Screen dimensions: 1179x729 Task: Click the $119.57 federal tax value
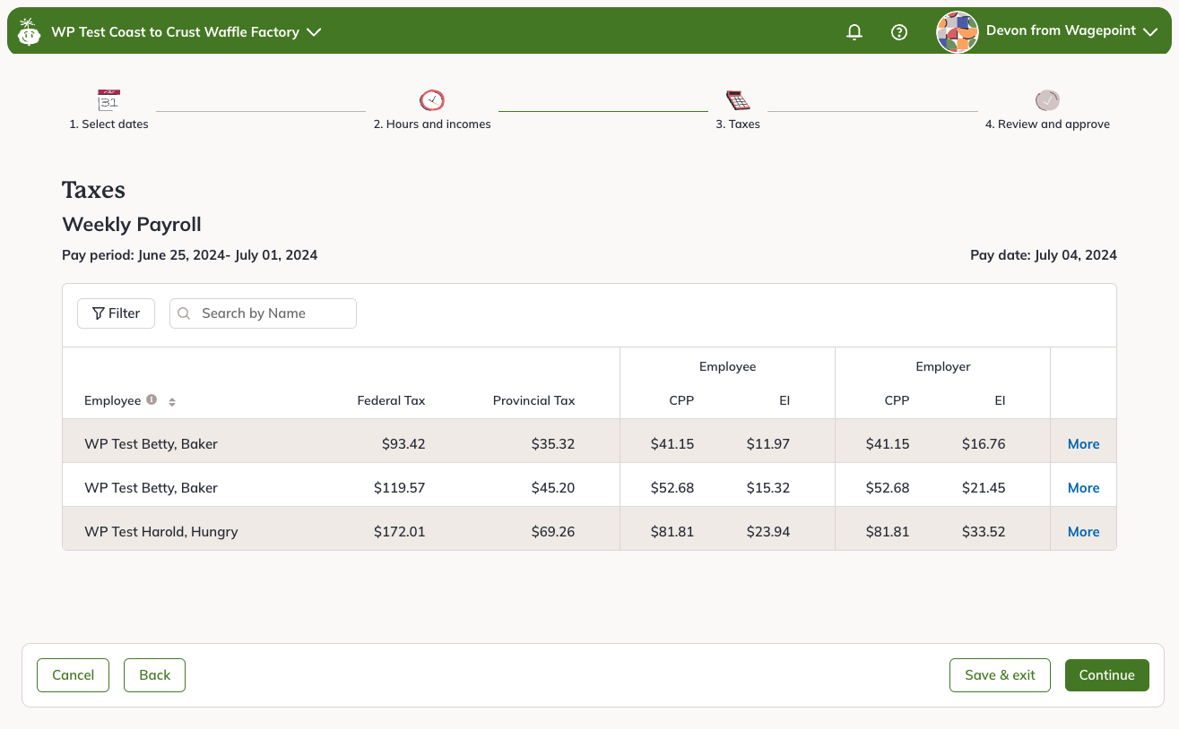[400, 488]
